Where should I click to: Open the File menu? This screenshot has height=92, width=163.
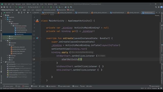pos(6,4)
